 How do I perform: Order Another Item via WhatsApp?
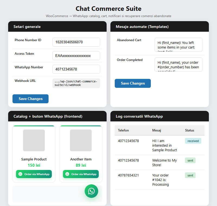coord(81,174)
